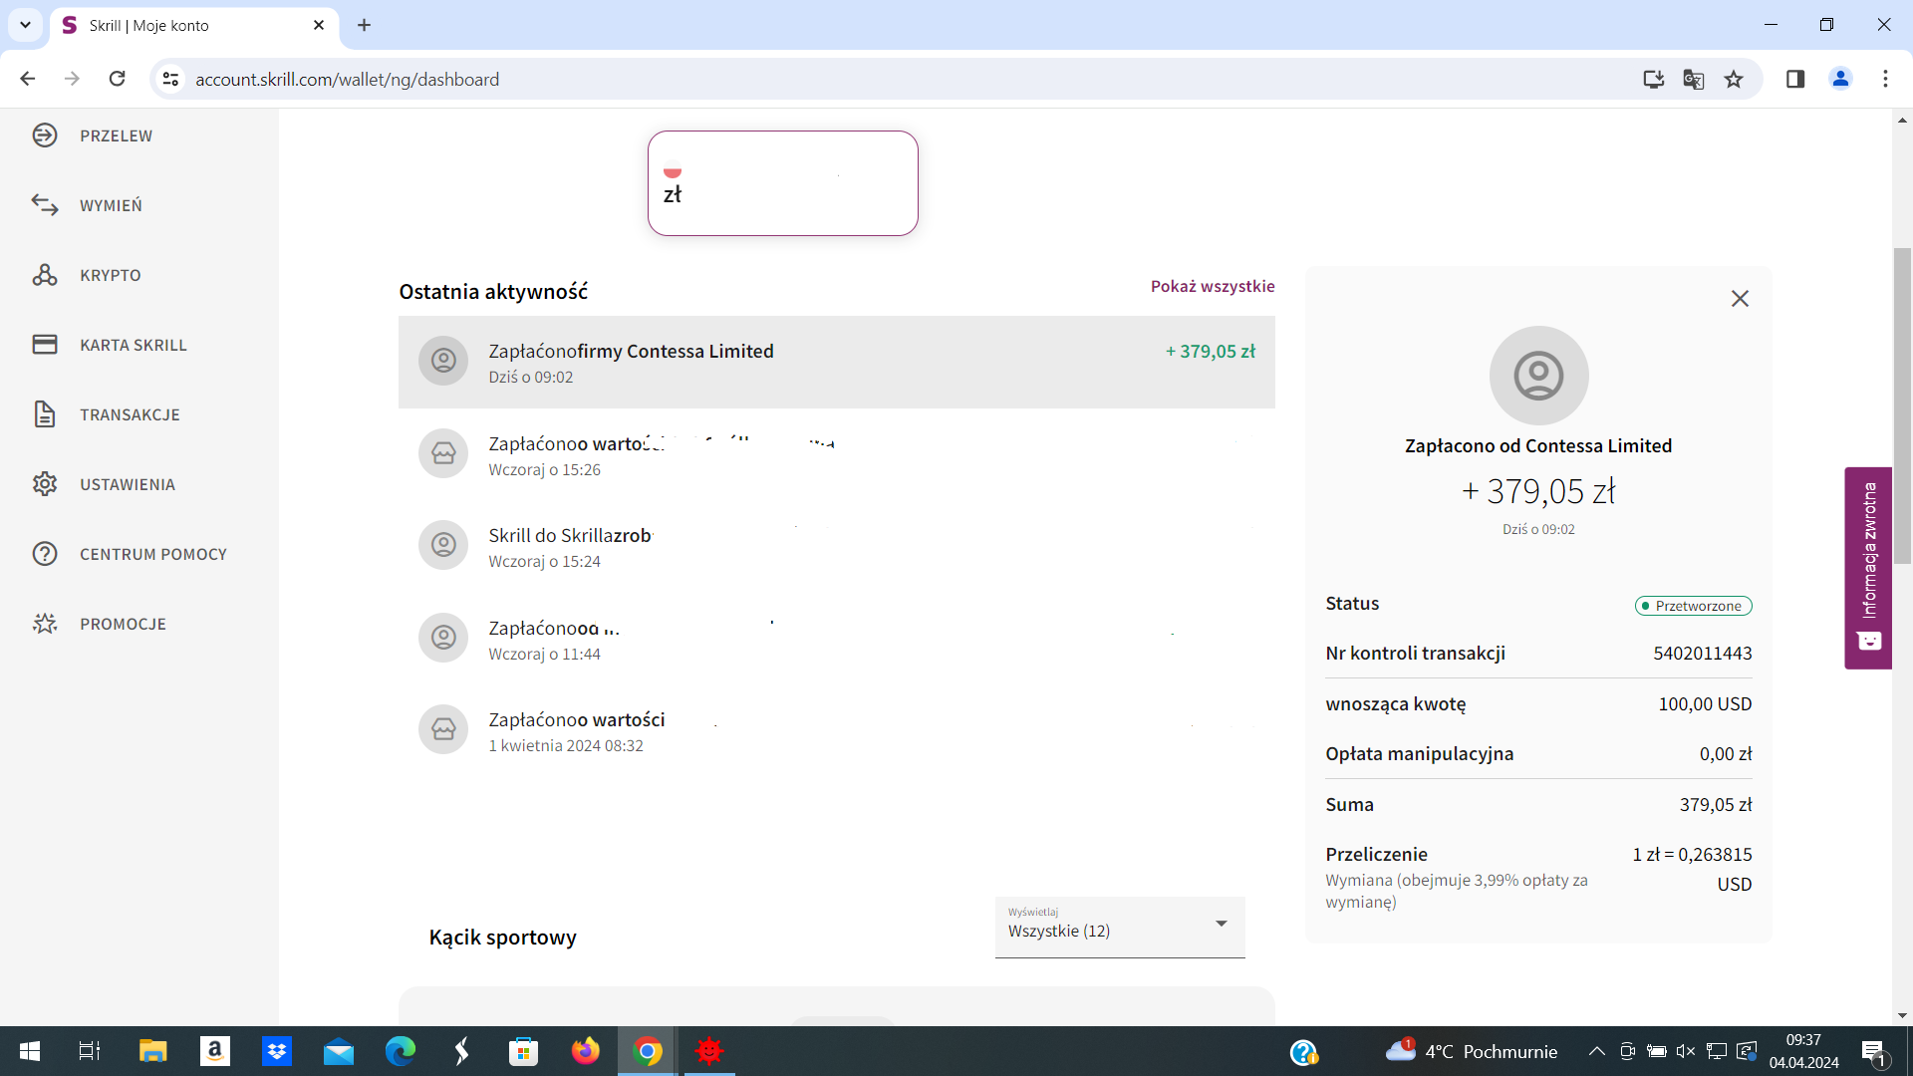View site information icon in address bar
This screenshot has width=1913, height=1076.
[x=170, y=79]
